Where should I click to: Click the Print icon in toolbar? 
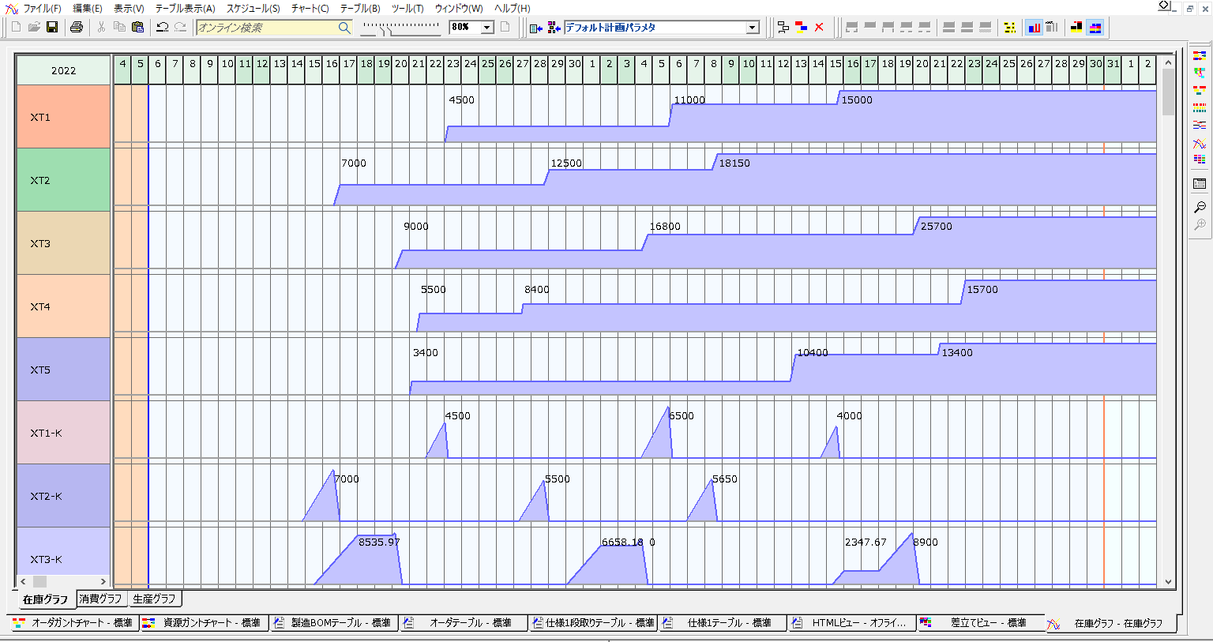[x=77, y=27]
